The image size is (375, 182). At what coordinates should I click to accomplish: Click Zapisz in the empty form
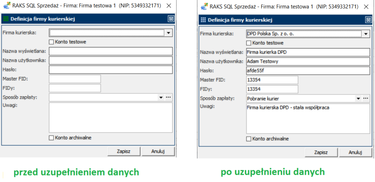pos(124,151)
